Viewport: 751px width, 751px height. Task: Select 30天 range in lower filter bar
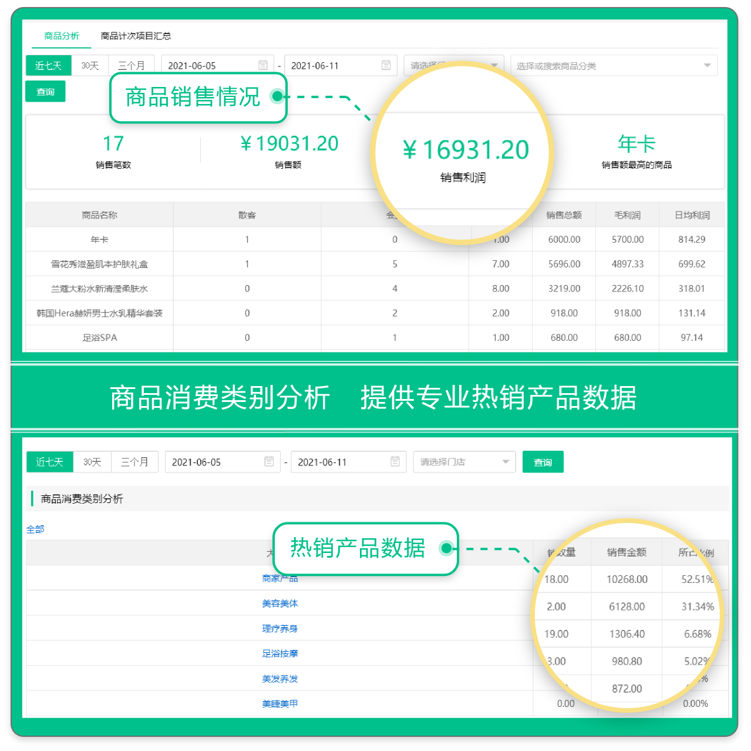(x=92, y=462)
